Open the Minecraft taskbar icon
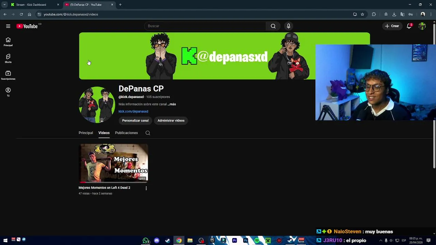This screenshot has height=245, width=436. coord(268,241)
